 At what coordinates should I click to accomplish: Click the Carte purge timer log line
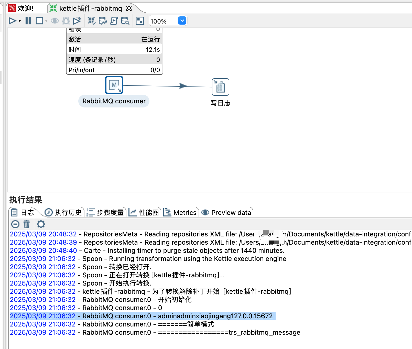[x=147, y=250]
